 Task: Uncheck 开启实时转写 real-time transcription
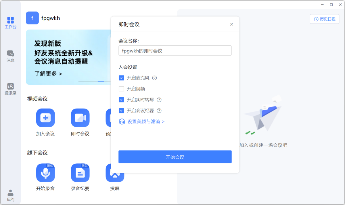pyautogui.click(x=121, y=100)
